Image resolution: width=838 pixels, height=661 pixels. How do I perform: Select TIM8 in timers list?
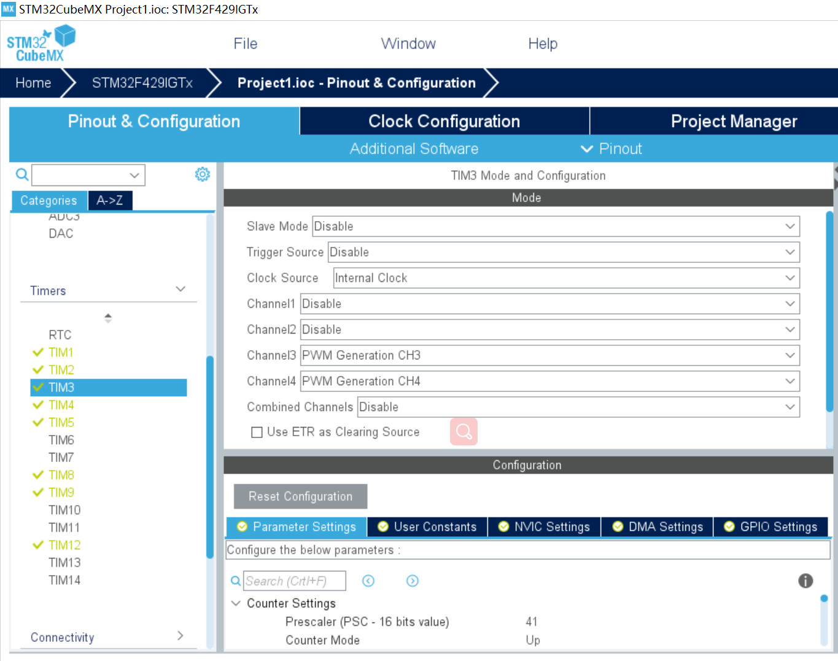(61, 475)
